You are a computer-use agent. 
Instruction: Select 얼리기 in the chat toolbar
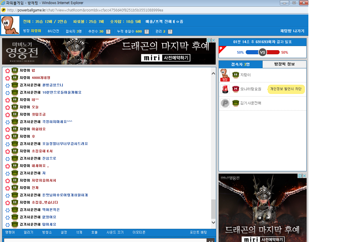click(28, 232)
